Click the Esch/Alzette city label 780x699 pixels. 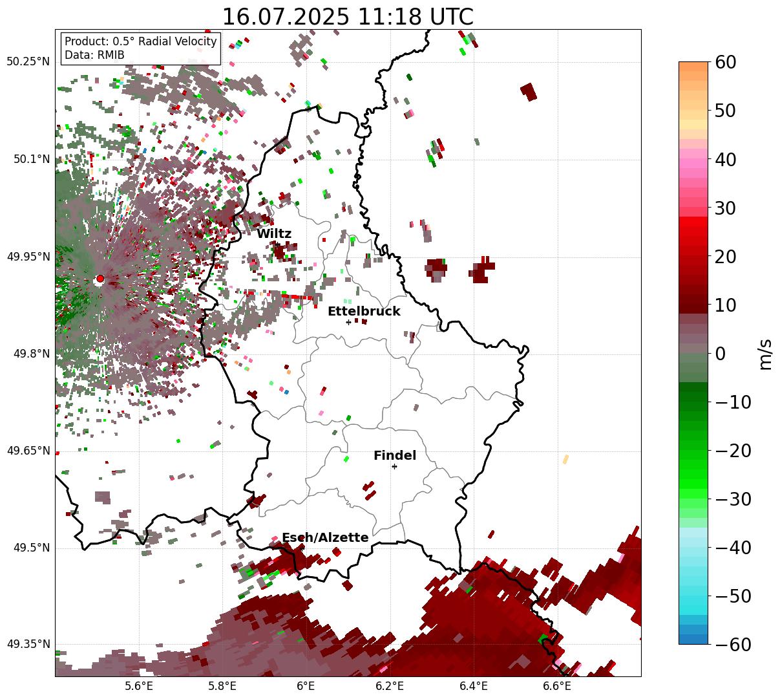click(x=325, y=538)
